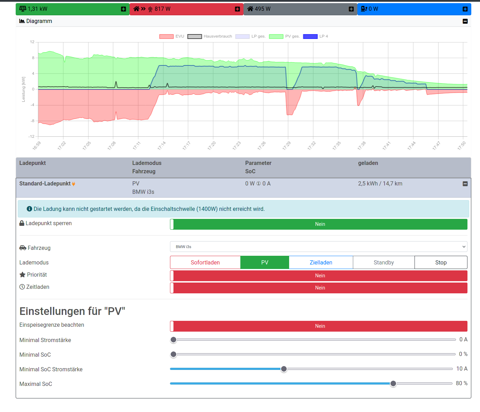Toggle the Priorität switch
The width and height of the screenshot is (480, 412).
(x=318, y=276)
